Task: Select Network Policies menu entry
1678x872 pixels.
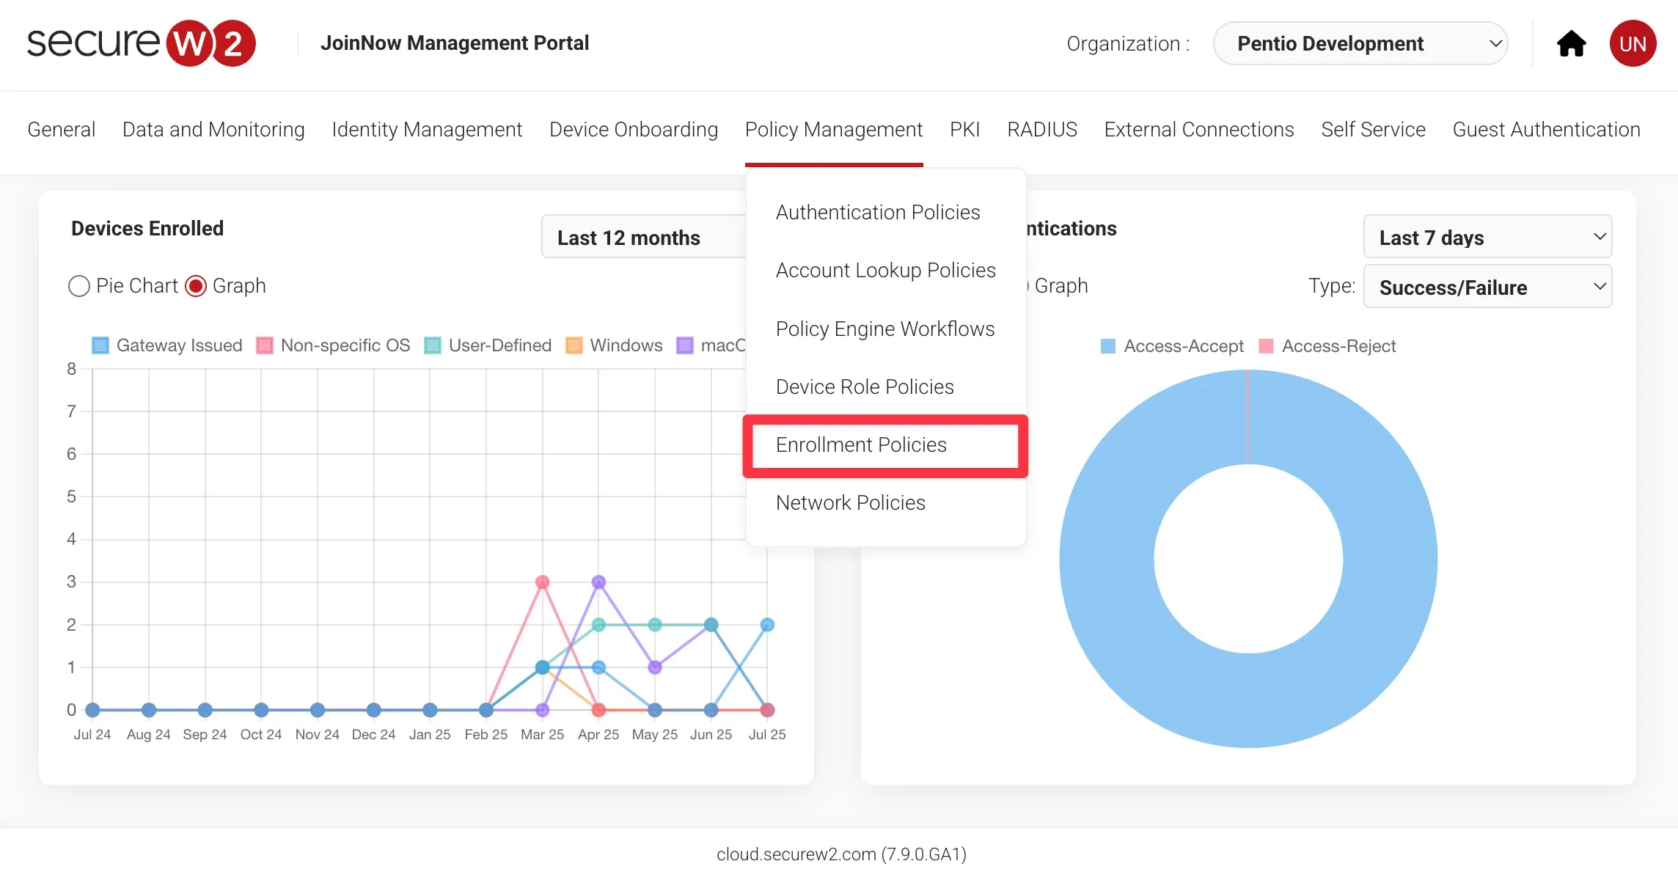Action: (x=851, y=503)
